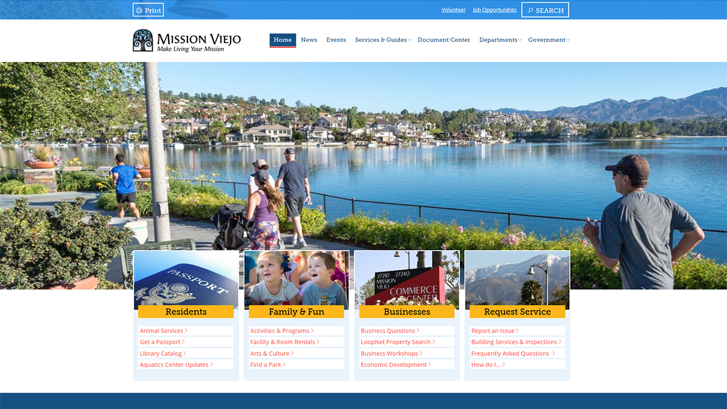Expand the Government navigation dropdown
The height and width of the screenshot is (409, 727).
coord(547,40)
